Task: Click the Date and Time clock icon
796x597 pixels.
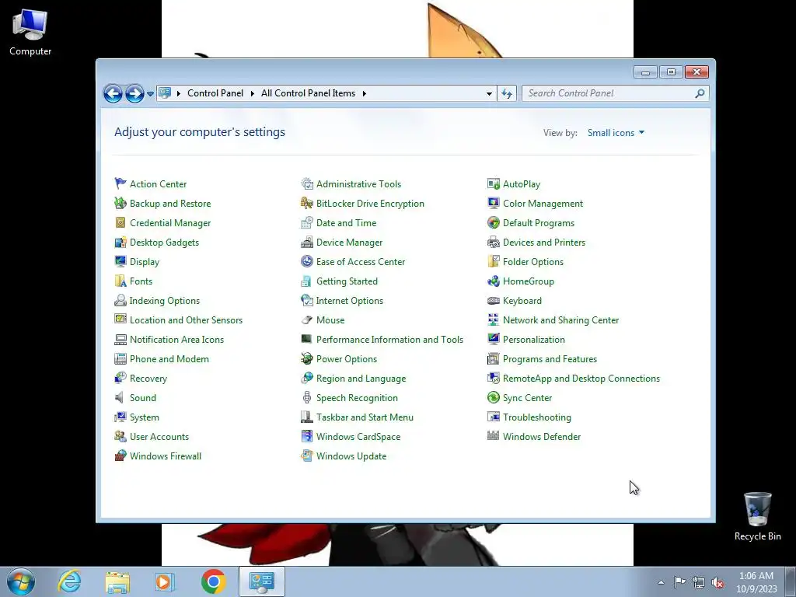Action: click(306, 222)
